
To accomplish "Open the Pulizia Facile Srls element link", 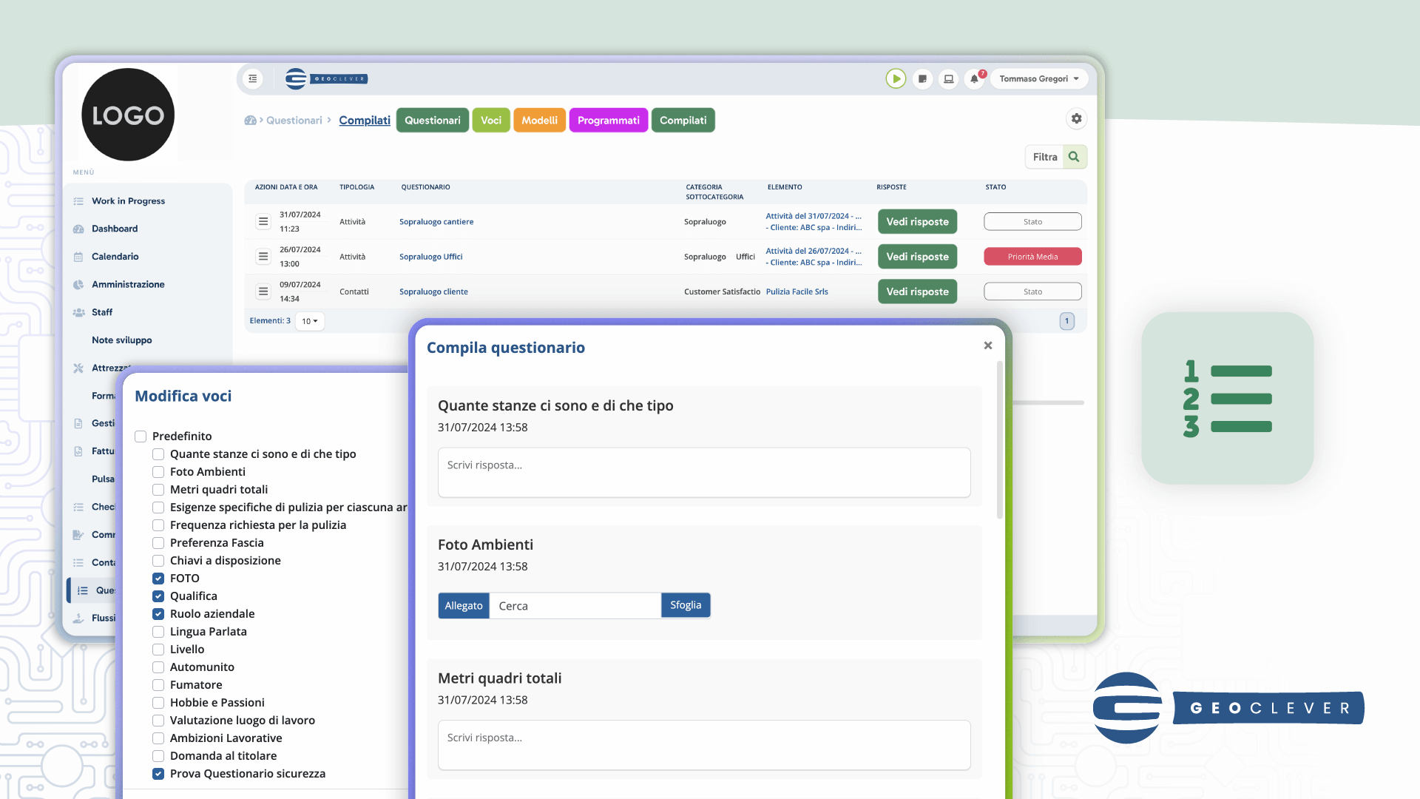I will 797,291.
